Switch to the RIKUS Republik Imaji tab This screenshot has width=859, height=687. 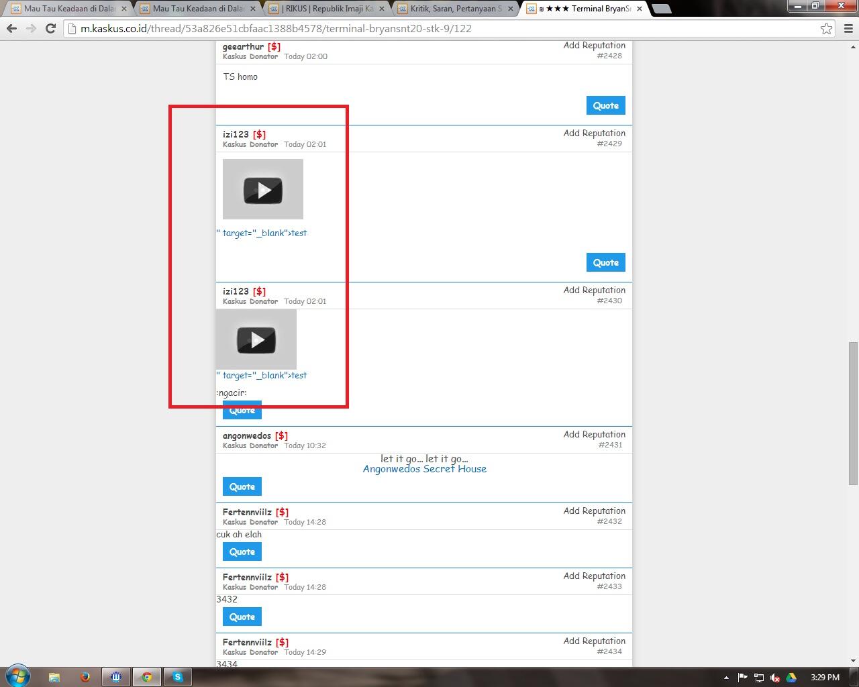coord(327,9)
